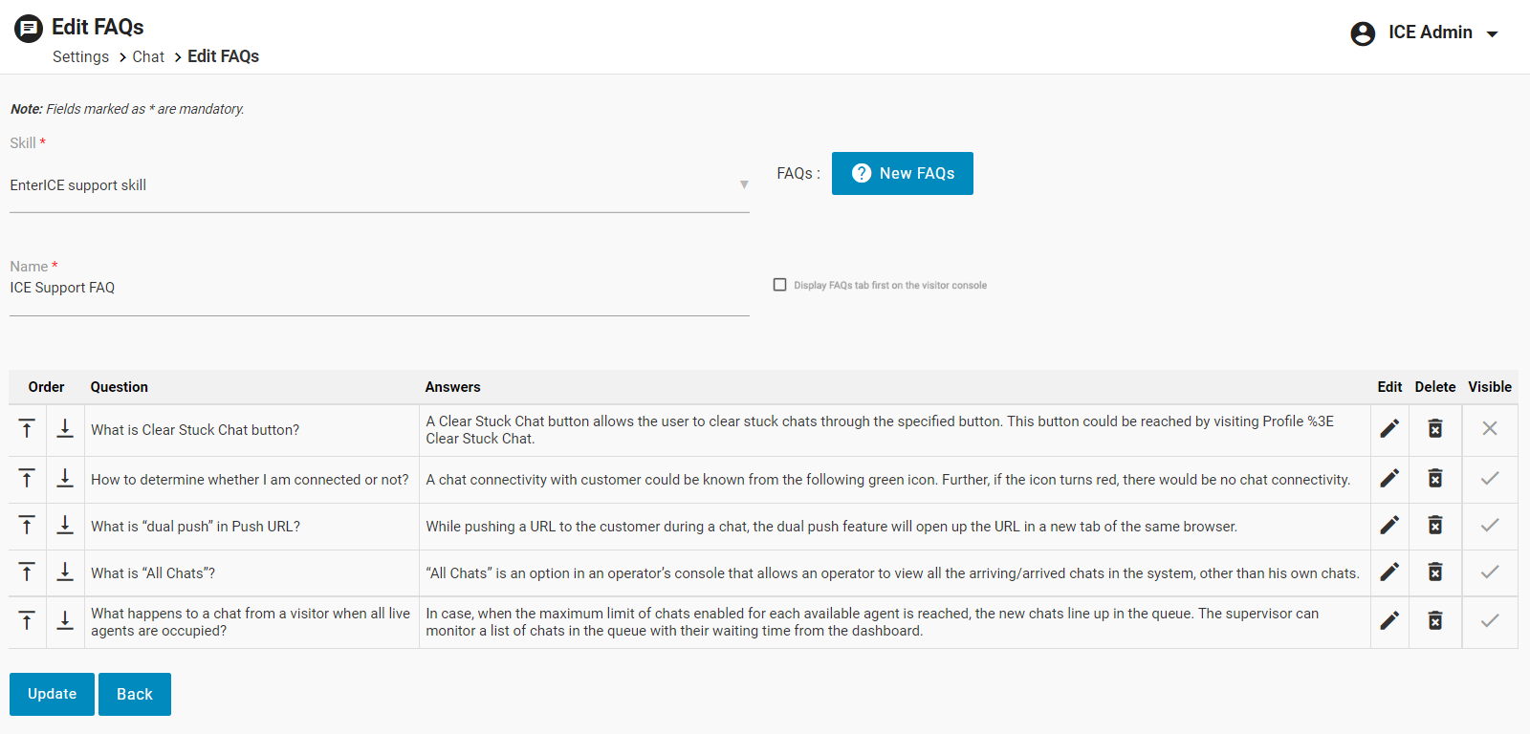Delete the 'live agents are occupied' FAQ
Viewport: 1530px width, 734px height.
coord(1435,621)
